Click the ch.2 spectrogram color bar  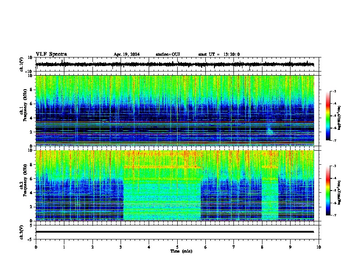point(328,191)
